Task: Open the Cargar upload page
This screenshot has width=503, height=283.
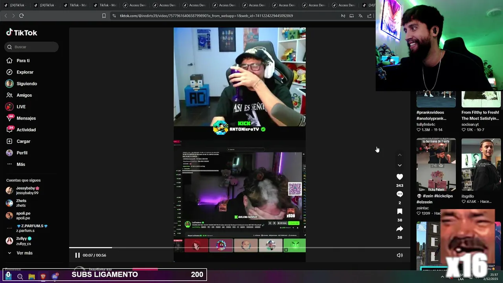Action: (x=18, y=141)
